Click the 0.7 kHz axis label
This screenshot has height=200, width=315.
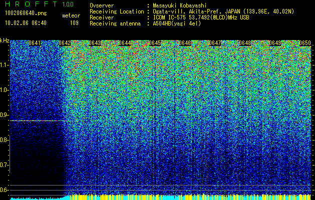point(4,165)
